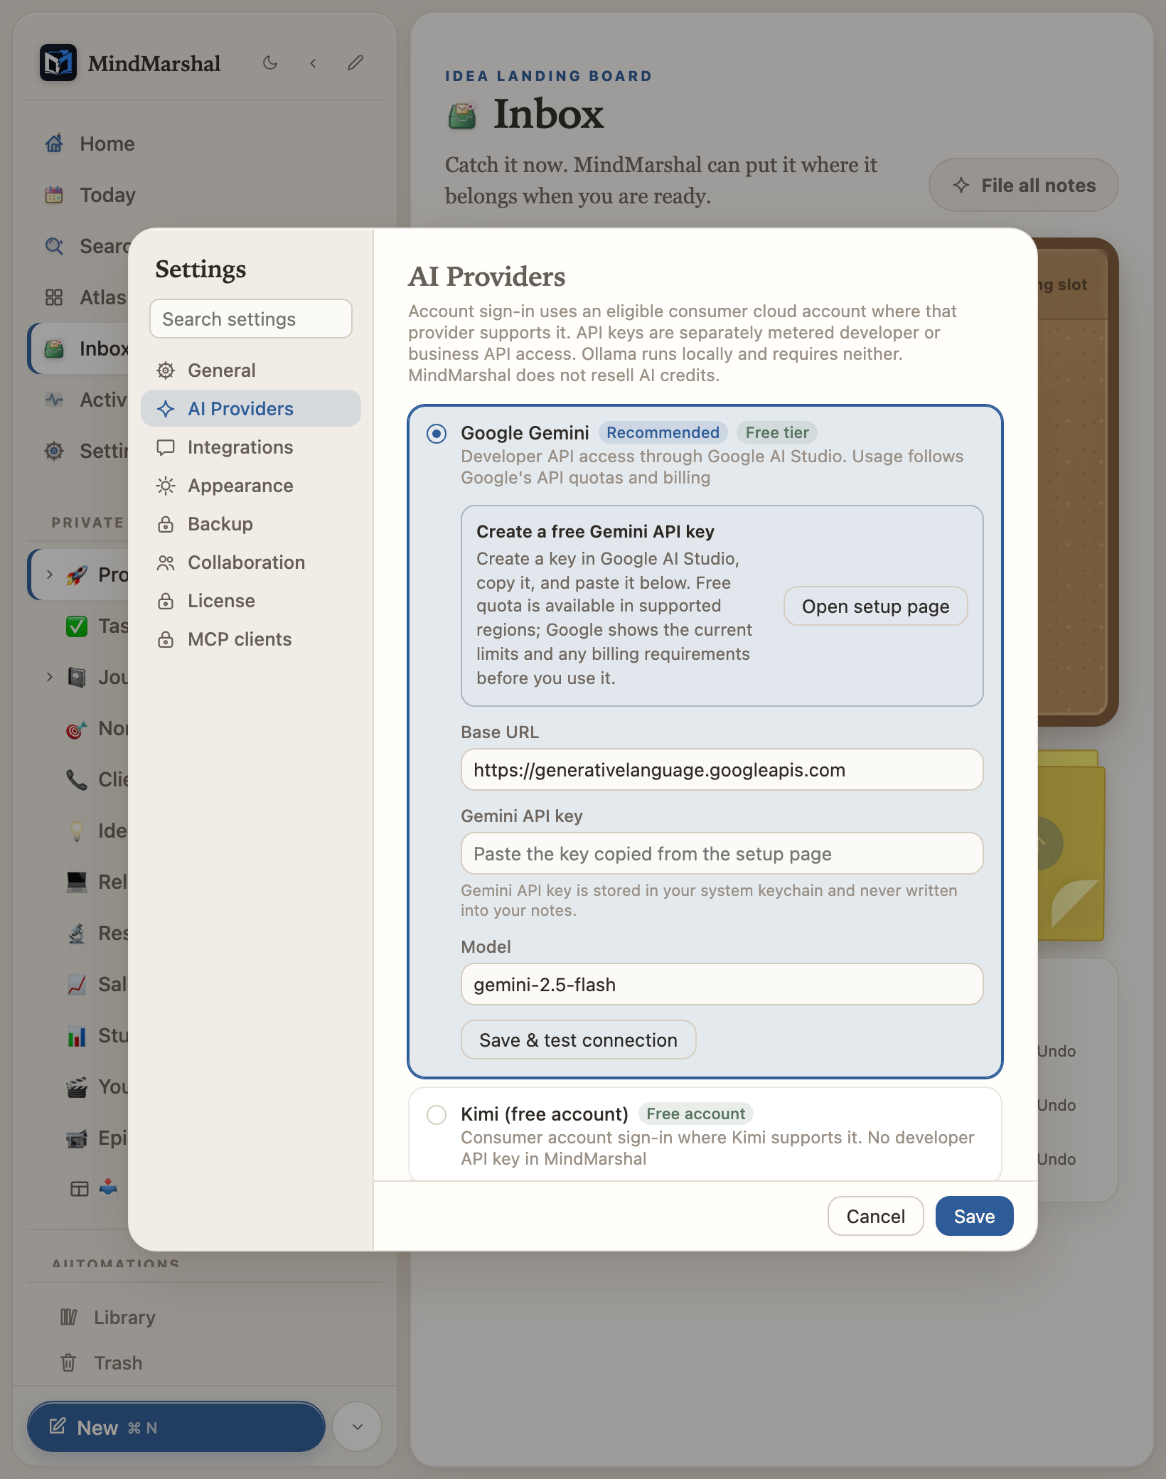Open Today calendar icon in sidebar
The height and width of the screenshot is (1479, 1166).
pyautogui.click(x=54, y=195)
